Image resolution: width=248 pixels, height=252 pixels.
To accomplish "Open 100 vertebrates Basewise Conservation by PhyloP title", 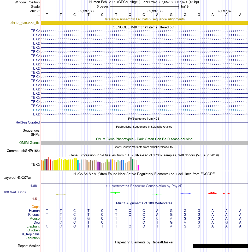I will [144, 186].
